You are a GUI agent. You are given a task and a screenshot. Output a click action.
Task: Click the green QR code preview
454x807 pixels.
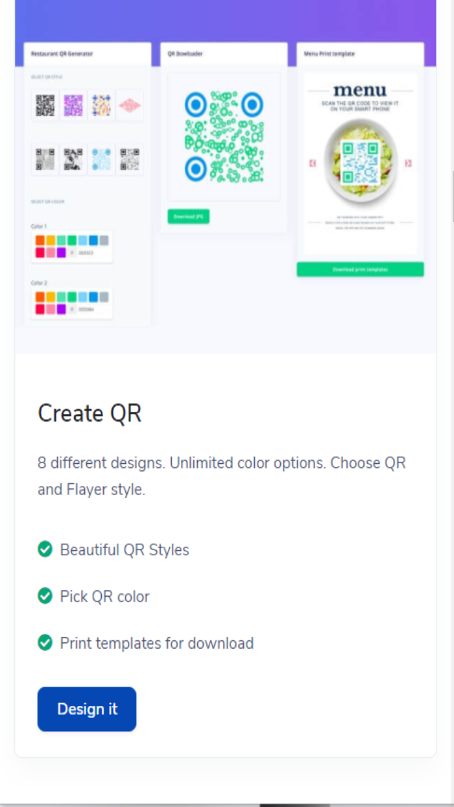(x=224, y=135)
